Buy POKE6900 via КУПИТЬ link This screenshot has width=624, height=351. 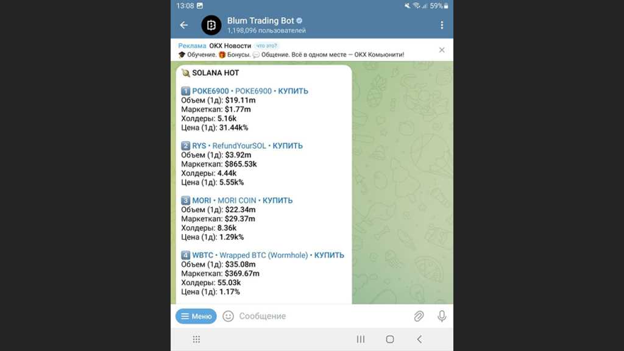pyautogui.click(x=293, y=91)
